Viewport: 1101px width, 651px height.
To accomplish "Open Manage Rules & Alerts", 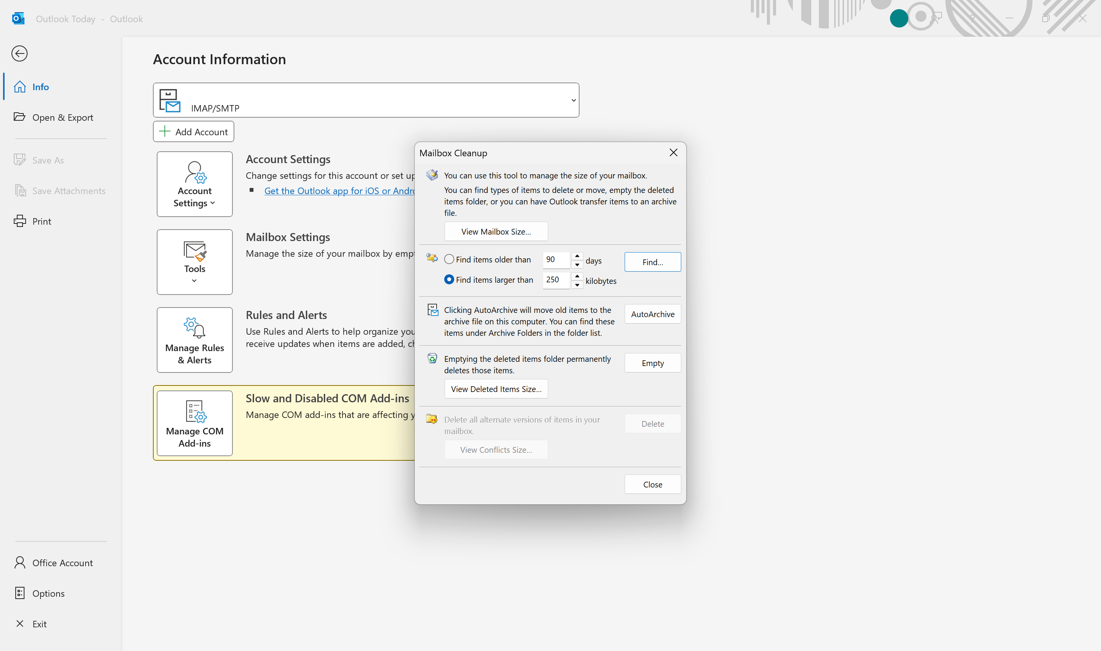I will pyautogui.click(x=195, y=340).
